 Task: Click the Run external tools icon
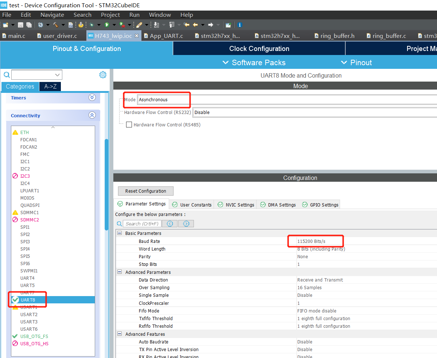pos(122,25)
